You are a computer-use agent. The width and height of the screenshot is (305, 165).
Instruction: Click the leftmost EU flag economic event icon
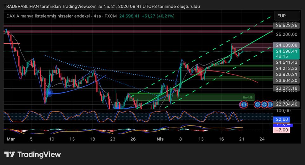(x=244, y=105)
